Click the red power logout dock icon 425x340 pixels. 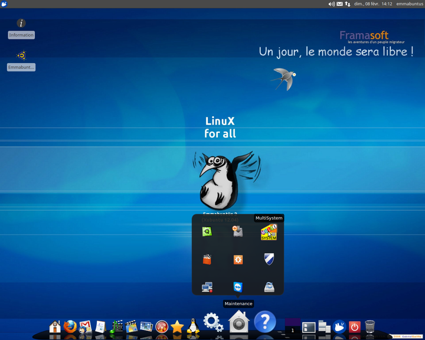pyautogui.click(x=355, y=327)
